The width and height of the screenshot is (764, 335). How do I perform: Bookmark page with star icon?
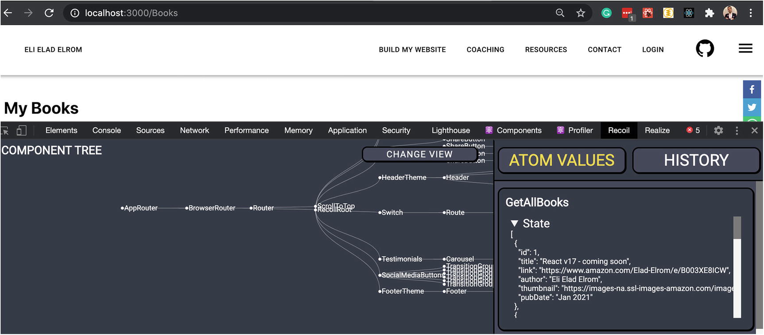point(581,13)
